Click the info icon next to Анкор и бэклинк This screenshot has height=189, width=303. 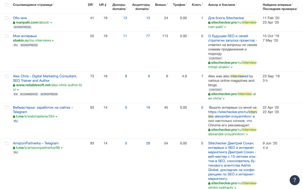(236, 4)
